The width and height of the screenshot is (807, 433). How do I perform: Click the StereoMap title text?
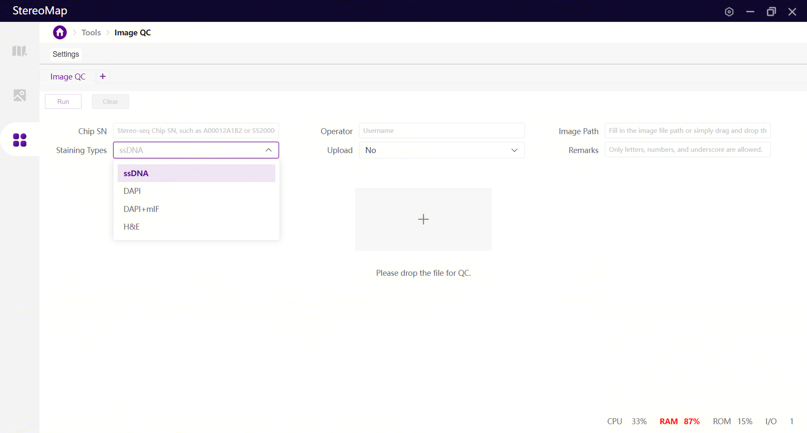click(40, 11)
